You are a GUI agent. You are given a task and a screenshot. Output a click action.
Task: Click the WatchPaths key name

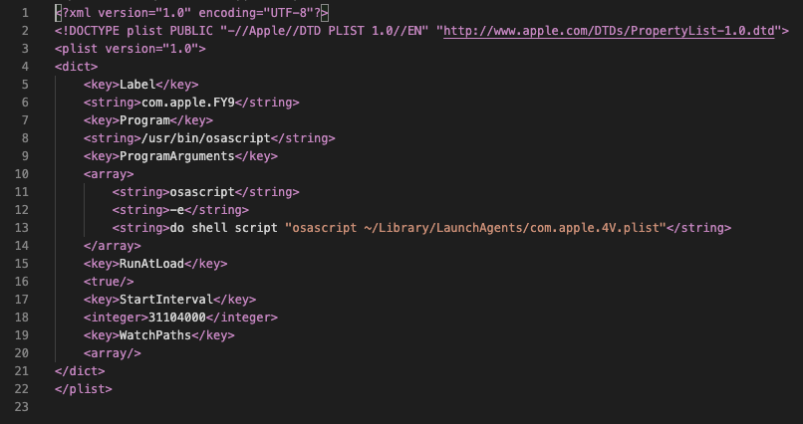(155, 335)
